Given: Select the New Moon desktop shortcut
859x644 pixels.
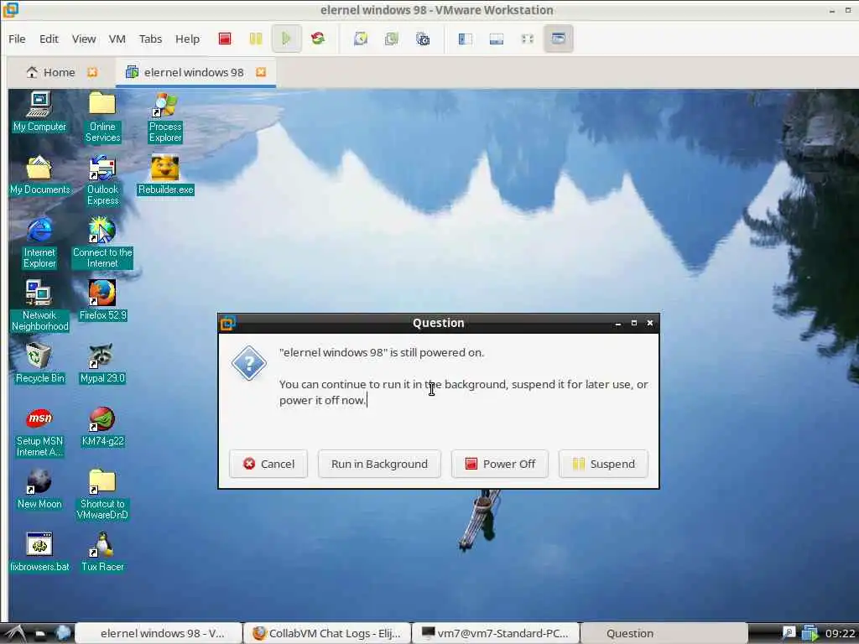Looking at the screenshot, I should [x=39, y=489].
